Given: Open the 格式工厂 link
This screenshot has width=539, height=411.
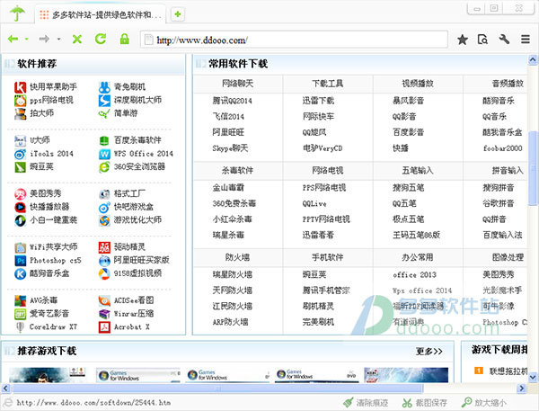Looking at the screenshot, I should click(129, 193).
